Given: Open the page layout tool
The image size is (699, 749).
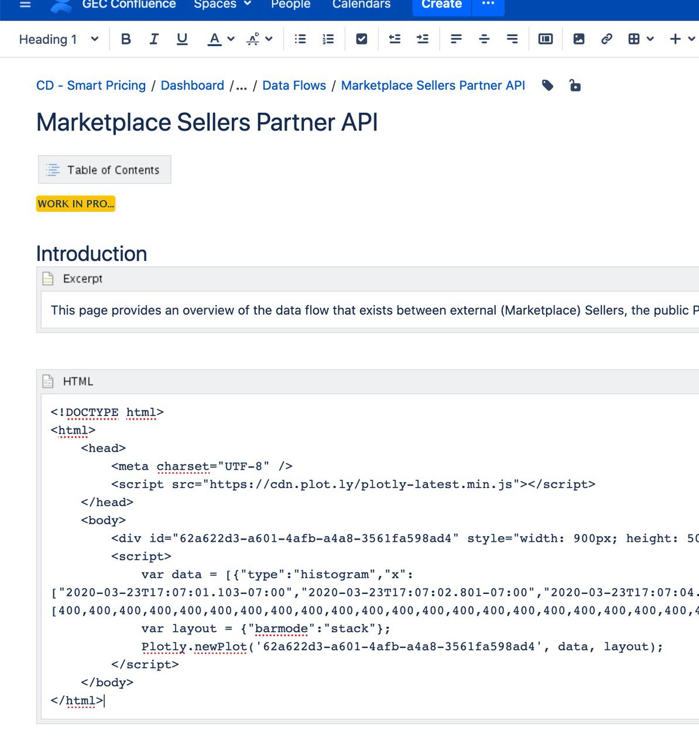Looking at the screenshot, I should [546, 39].
